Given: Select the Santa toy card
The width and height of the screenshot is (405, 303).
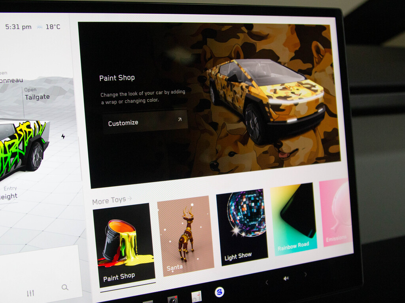Looking at the screenshot, I should pyautogui.click(x=185, y=236).
